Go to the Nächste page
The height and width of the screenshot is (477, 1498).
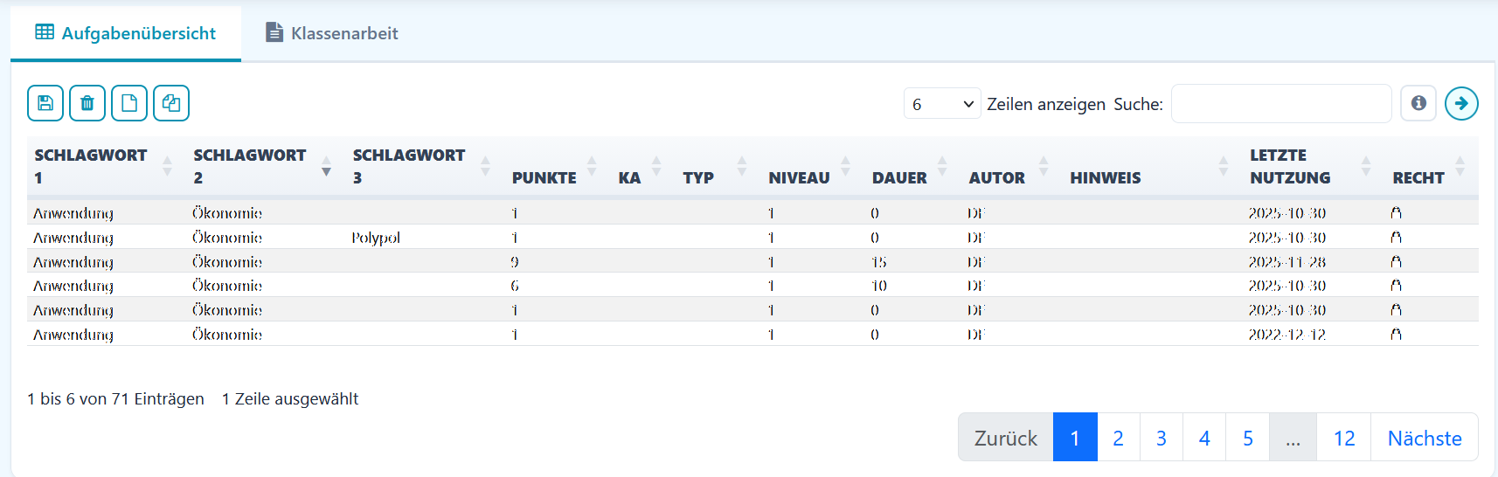1424,438
